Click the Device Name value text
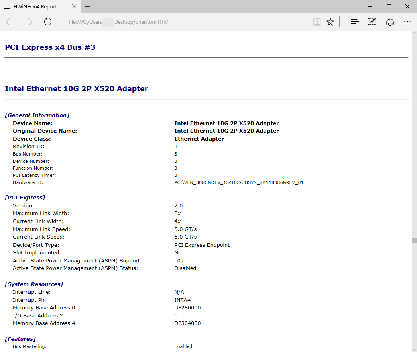Screen dimensions: 417x352 click(x=227, y=123)
